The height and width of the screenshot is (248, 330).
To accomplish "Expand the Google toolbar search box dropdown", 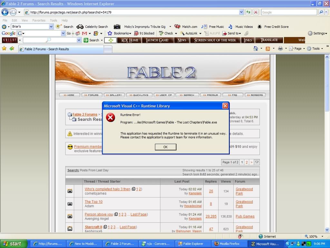I will pos(63,33).
